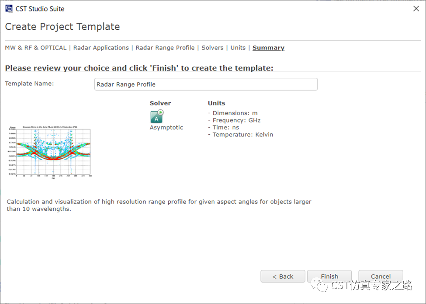Click the Asymptotic solver icon
This screenshot has width=426, height=304.
(x=157, y=116)
